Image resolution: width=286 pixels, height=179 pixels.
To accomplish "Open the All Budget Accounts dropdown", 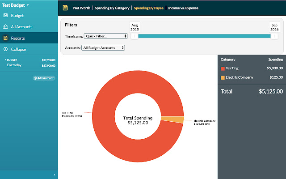I will 103,47.
